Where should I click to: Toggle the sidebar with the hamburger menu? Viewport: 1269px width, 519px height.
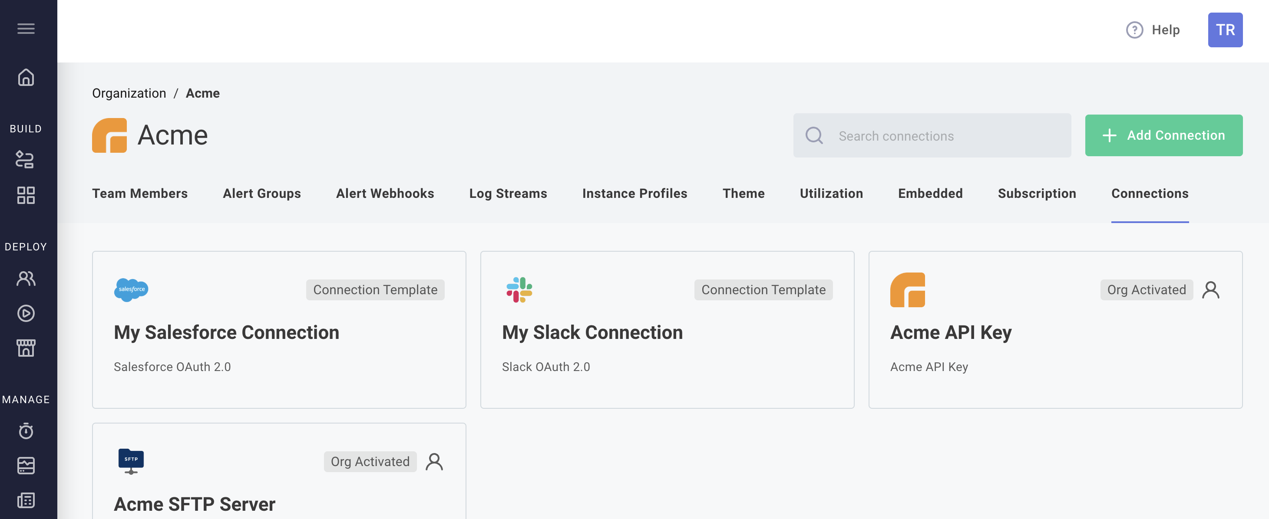pos(26,29)
